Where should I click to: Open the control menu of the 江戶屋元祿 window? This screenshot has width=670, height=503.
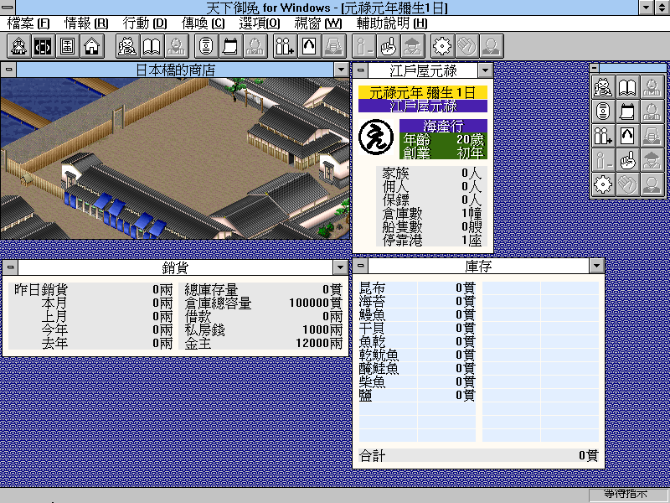click(x=361, y=70)
